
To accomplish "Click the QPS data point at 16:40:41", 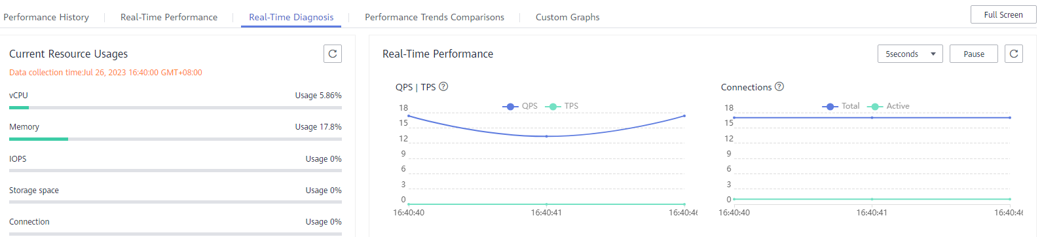I will tap(547, 136).
